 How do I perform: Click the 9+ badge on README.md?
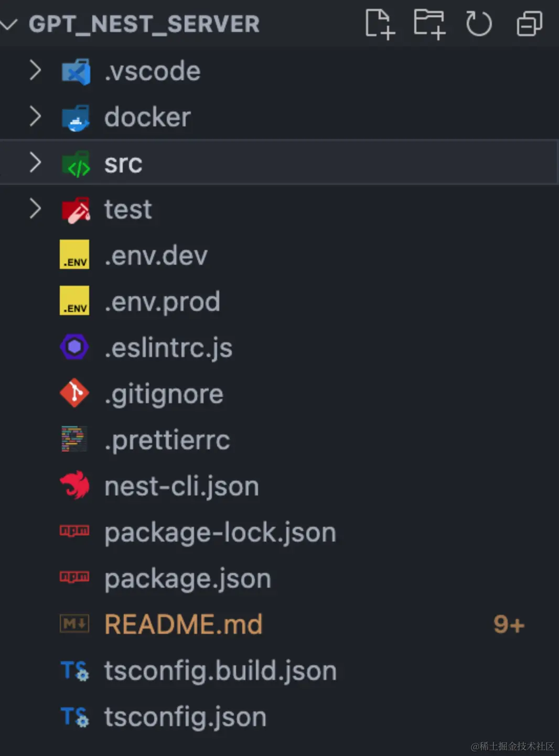tap(509, 624)
